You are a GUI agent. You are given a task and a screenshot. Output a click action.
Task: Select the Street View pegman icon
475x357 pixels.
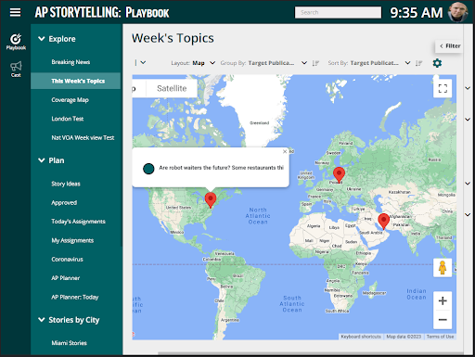(443, 268)
